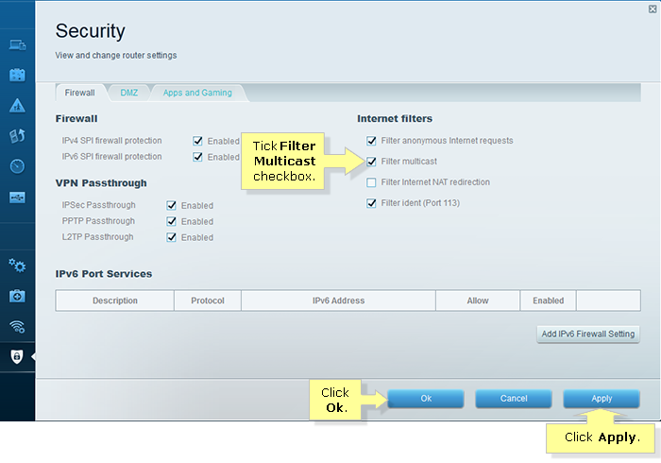Toggle IPv4 SPI firewall protection checkbox
This screenshot has width=661, height=463.
[197, 141]
